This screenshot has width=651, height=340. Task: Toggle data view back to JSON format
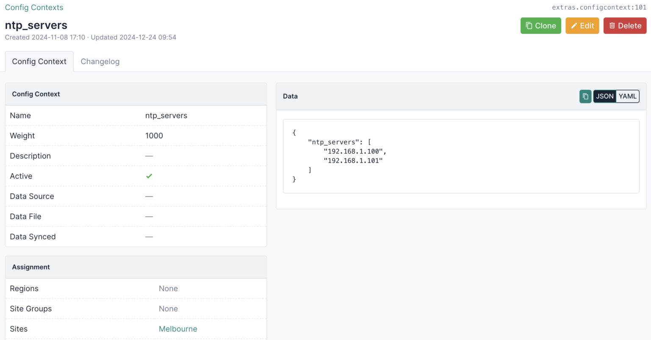604,96
